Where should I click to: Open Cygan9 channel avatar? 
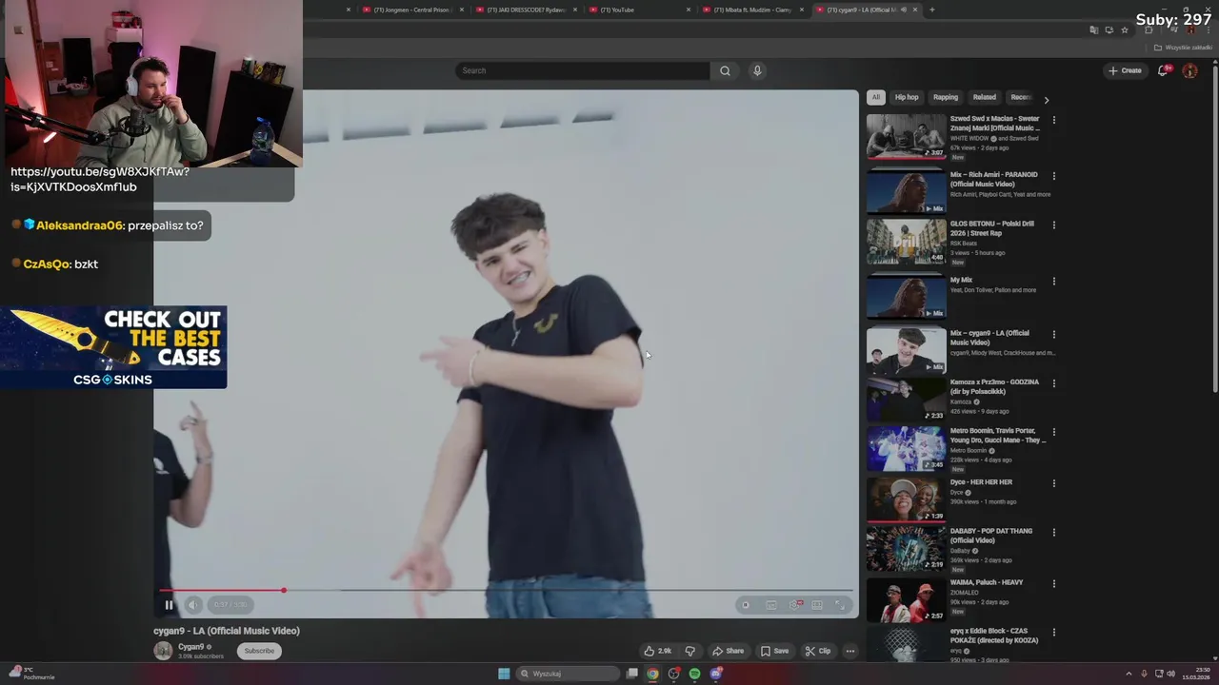pos(163,651)
